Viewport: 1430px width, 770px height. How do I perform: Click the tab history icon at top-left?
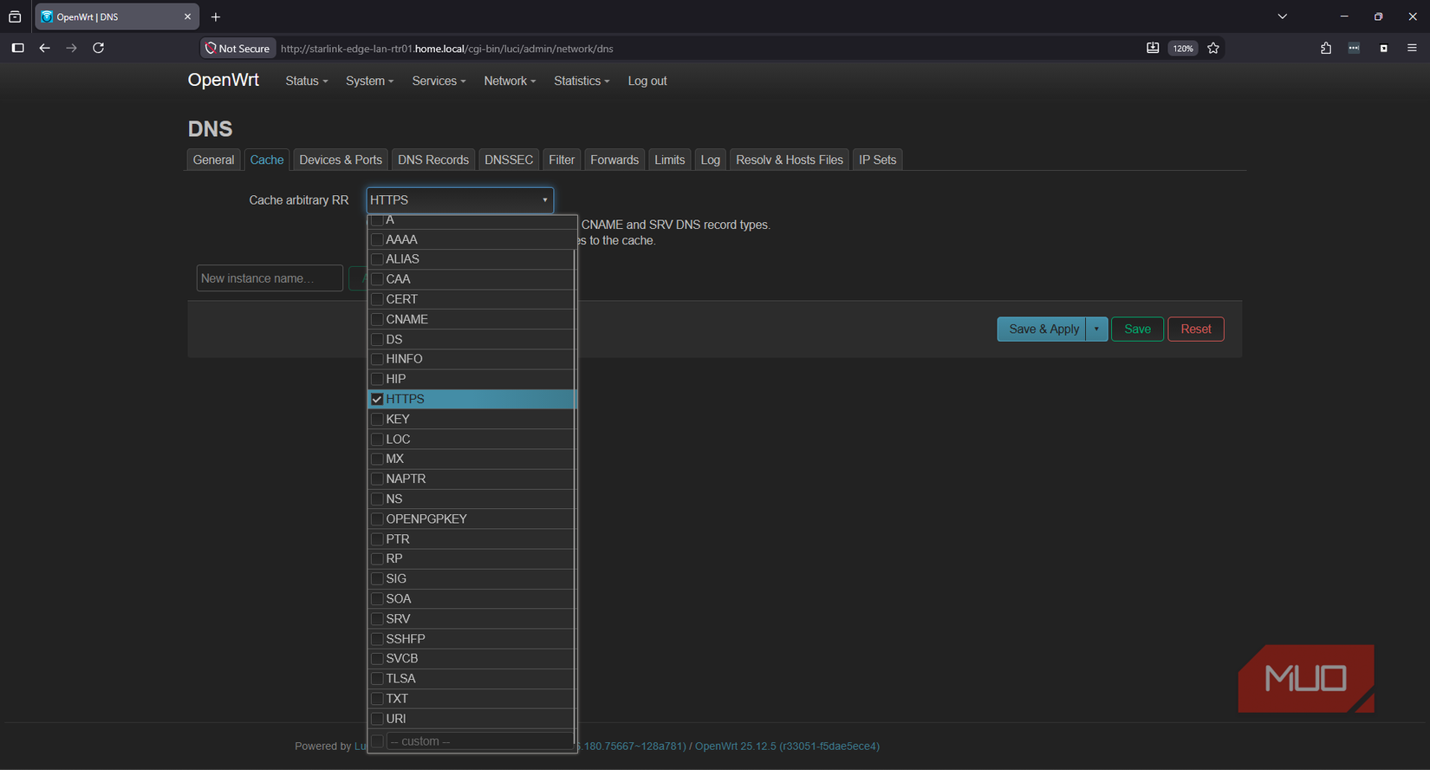coord(15,16)
